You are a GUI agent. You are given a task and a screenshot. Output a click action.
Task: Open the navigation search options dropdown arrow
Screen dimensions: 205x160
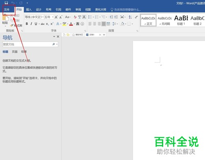(x=57, y=44)
